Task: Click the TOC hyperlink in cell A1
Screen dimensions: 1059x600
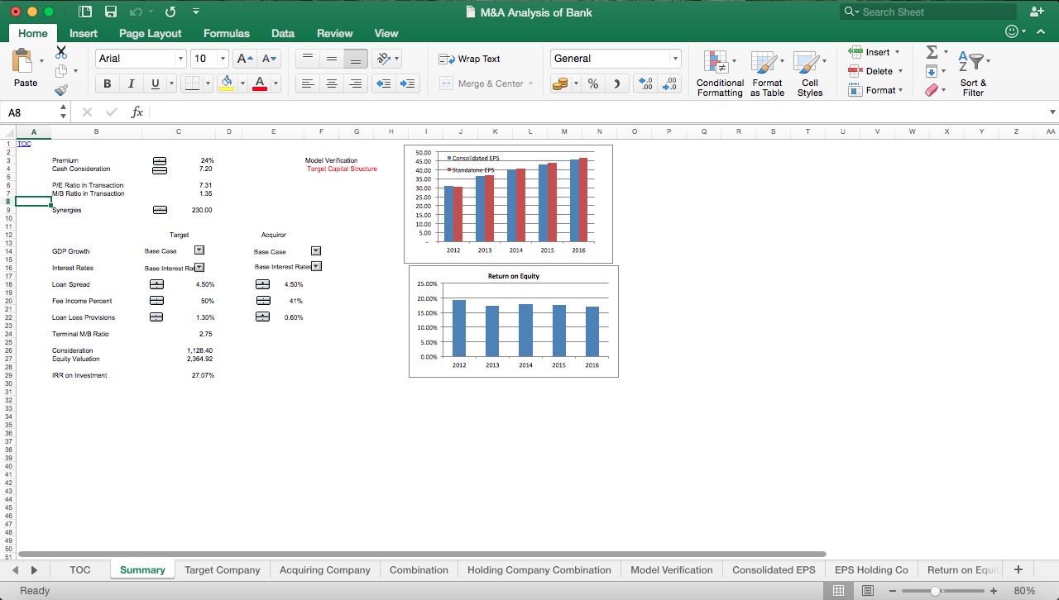Action: pyautogui.click(x=23, y=143)
